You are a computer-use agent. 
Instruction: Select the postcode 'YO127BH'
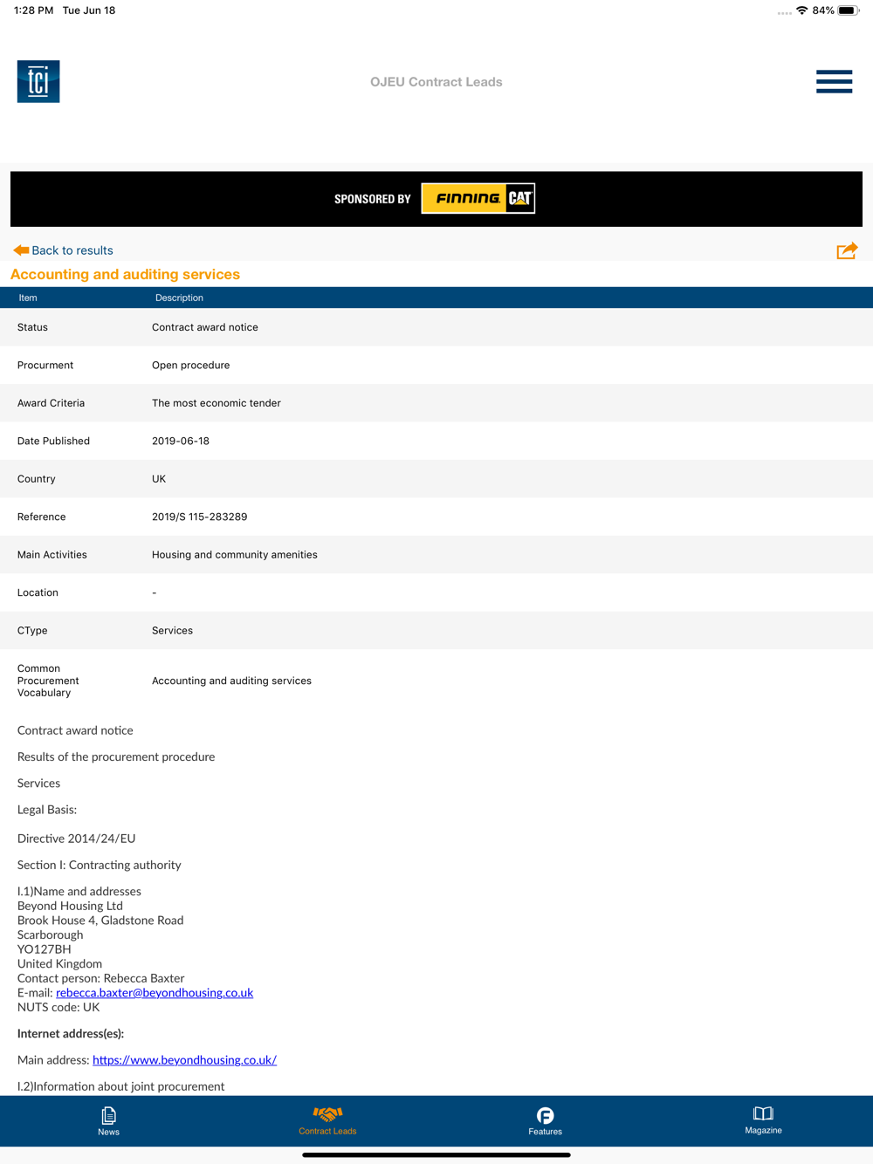[45, 949]
